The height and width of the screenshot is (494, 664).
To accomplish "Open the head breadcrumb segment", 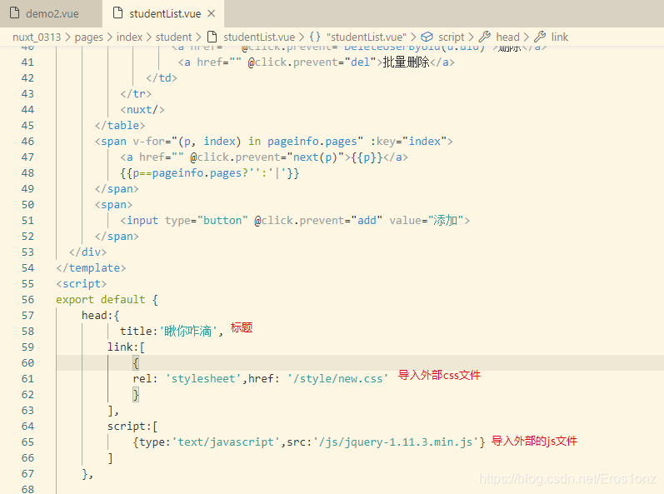I will tap(507, 37).
